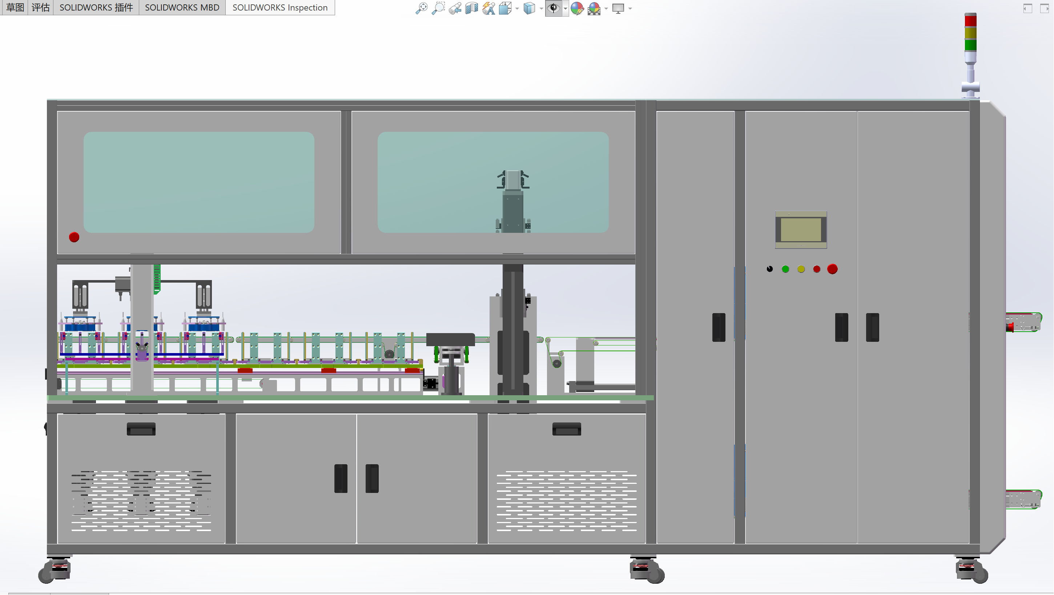This screenshot has width=1054, height=595.
Task: Expand the Apply Scene dropdown arrow
Action: pyautogui.click(x=606, y=9)
